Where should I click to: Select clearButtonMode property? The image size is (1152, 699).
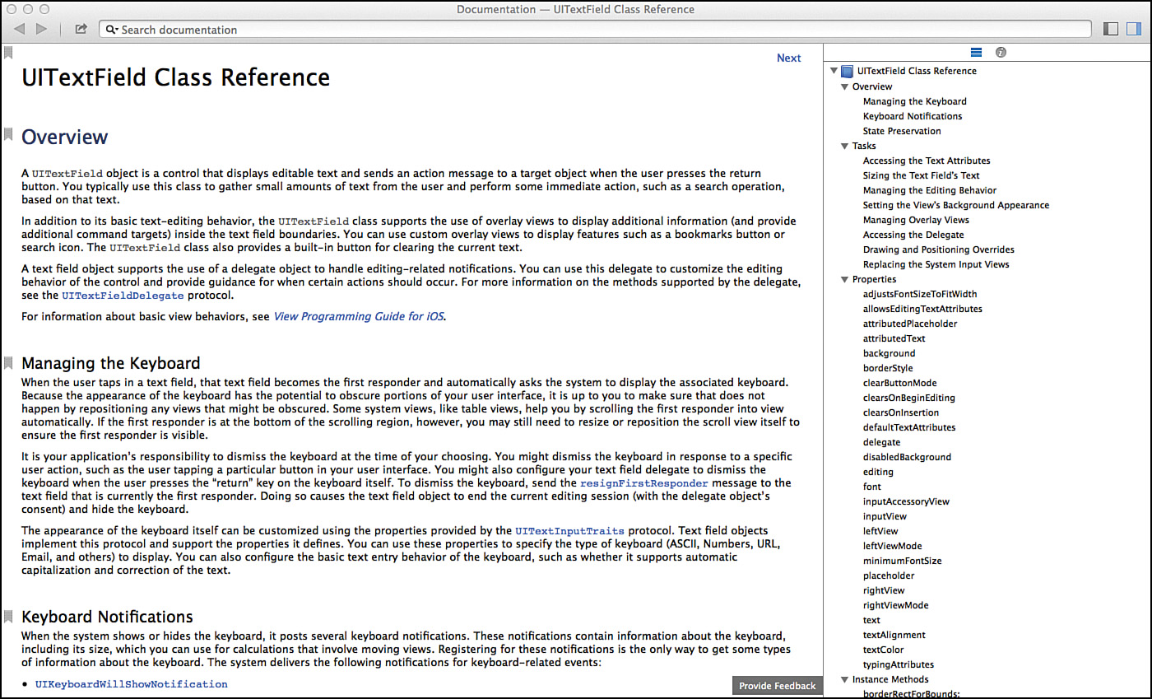point(899,383)
